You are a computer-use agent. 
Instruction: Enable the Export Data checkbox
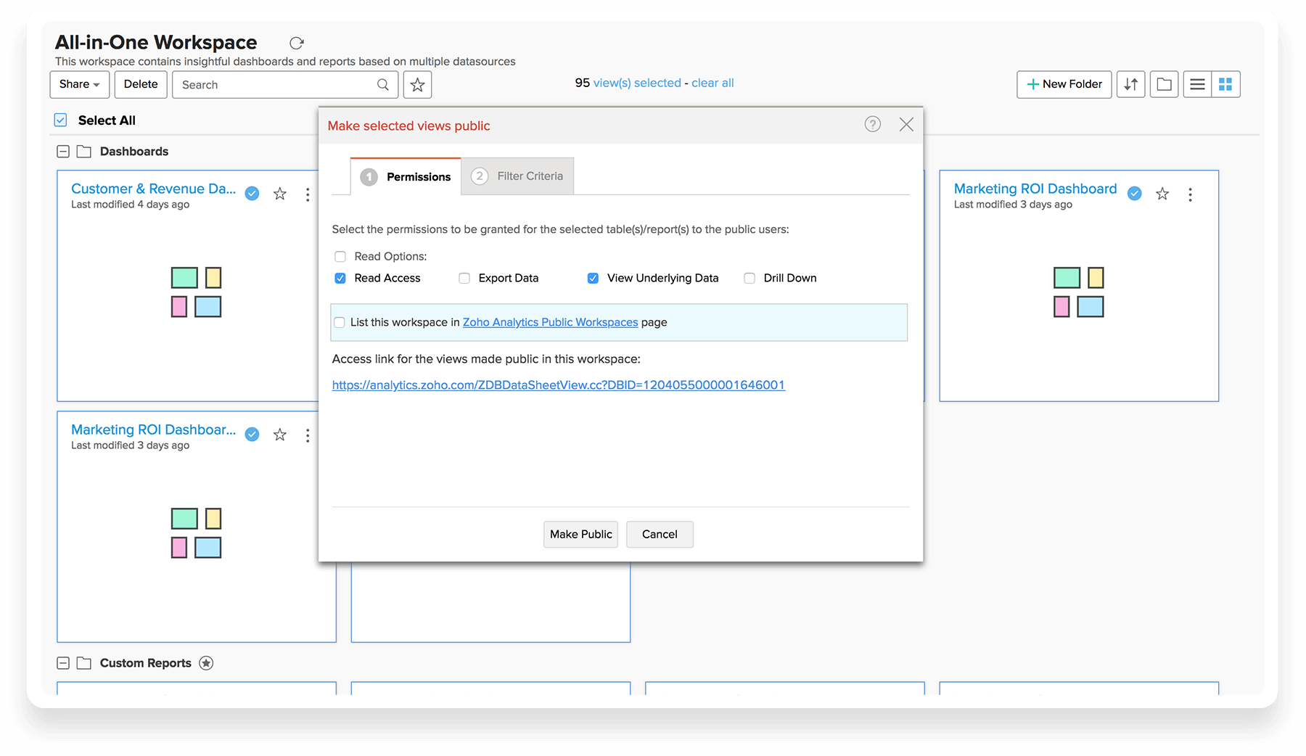tap(464, 279)
